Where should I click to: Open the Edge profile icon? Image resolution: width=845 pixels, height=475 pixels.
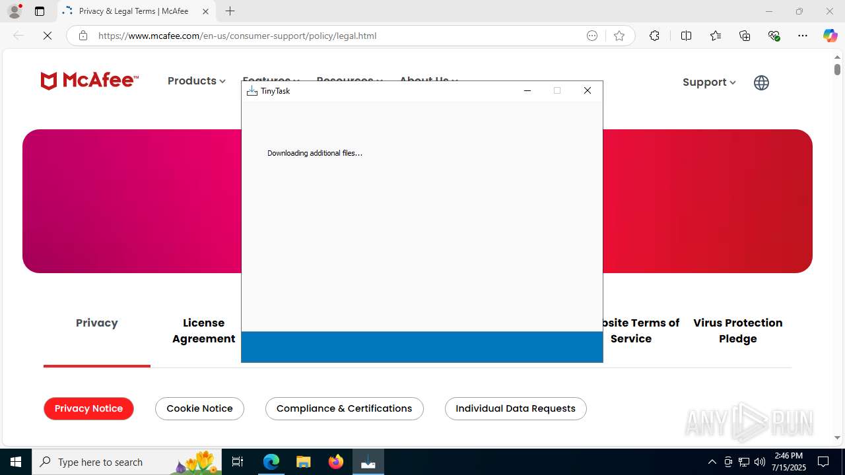(x=15, y=11)
